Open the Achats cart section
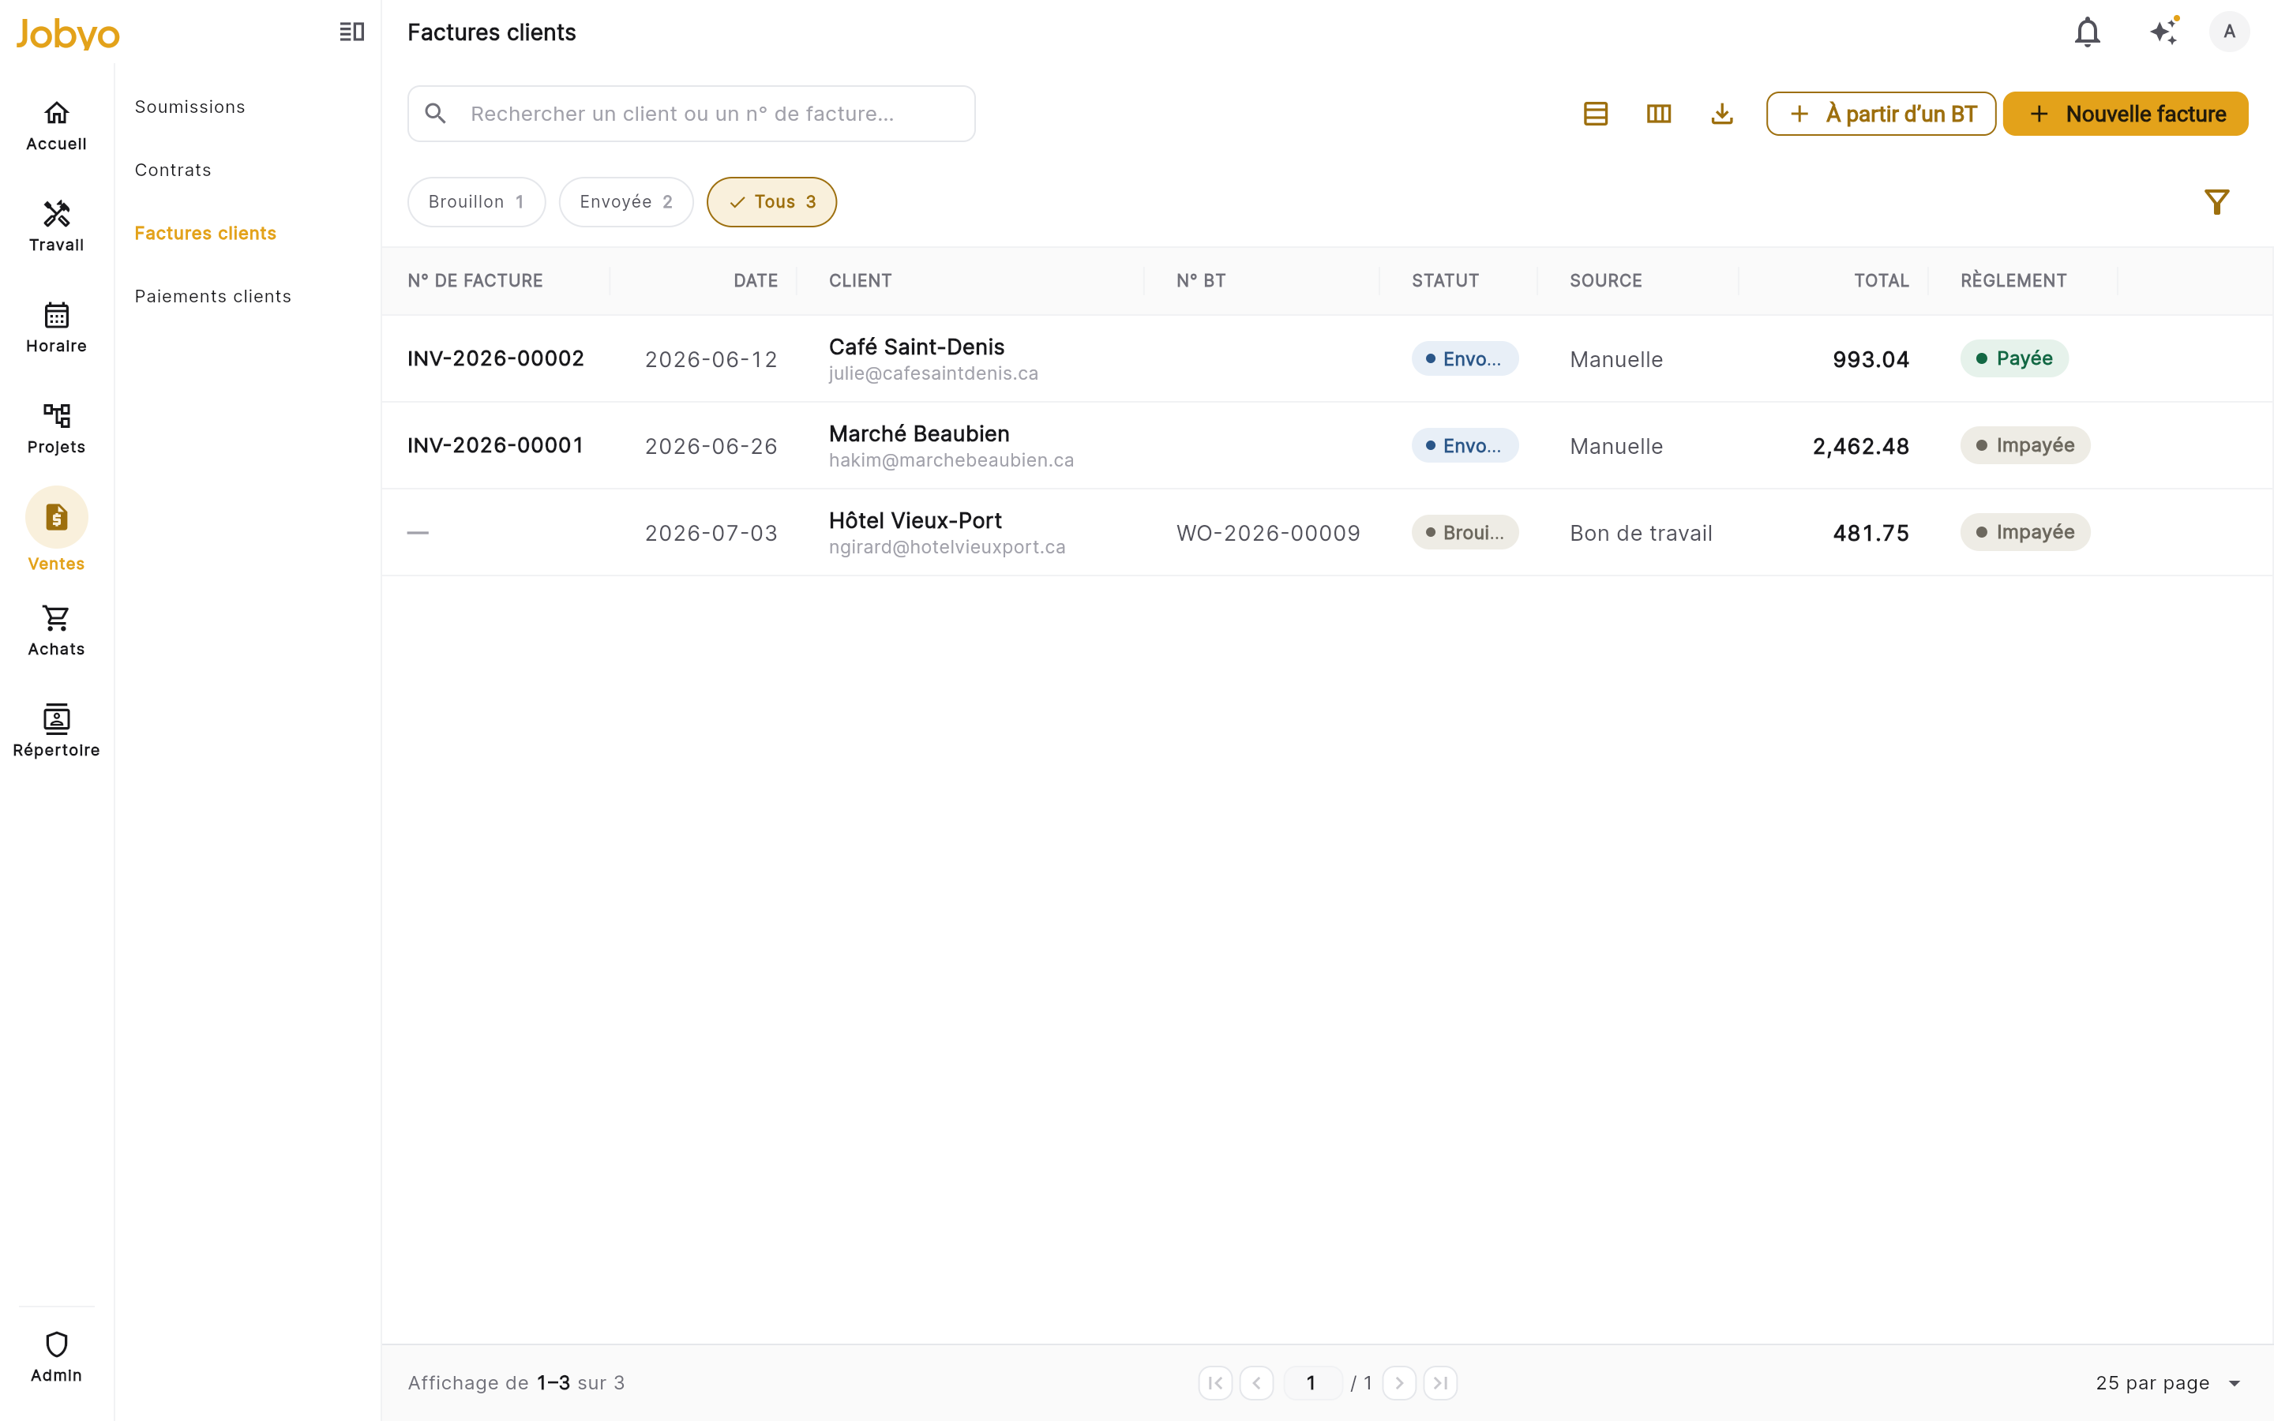Screen dimensions: 2274x1421 (x=56, y=631)
